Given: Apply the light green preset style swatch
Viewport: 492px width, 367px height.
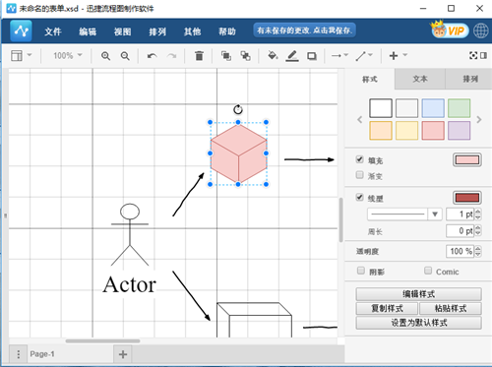Looking at the screenshot, I should (x=460, y=108).
